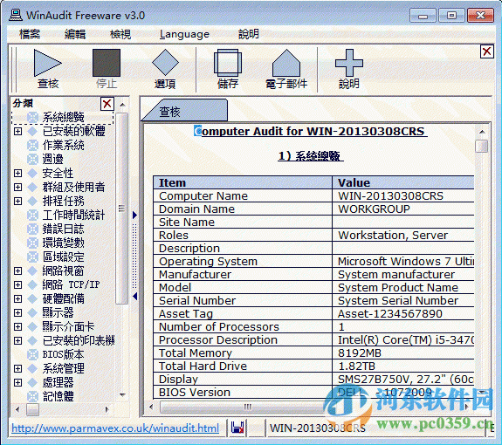Expand the 硬體配備 node
The image size is (502, 445).
coord(18,298)
